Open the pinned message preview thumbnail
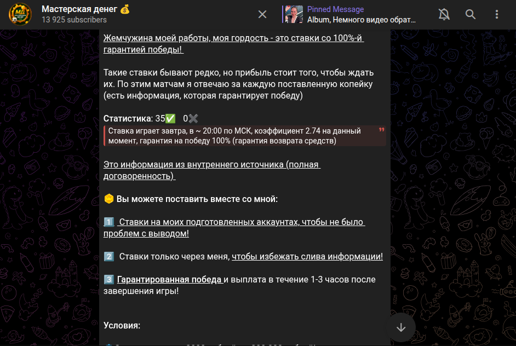 point(293,15)
